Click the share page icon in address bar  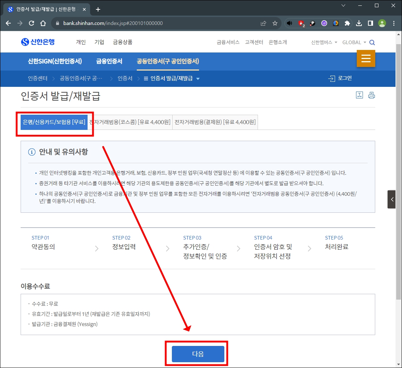(x=263, y=23)
